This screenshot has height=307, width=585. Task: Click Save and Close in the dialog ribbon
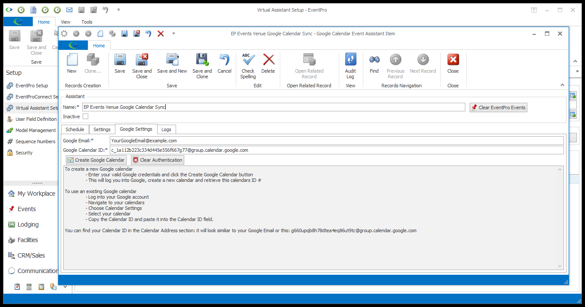[142, 66]
